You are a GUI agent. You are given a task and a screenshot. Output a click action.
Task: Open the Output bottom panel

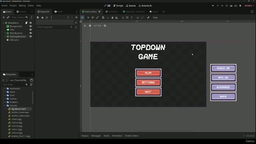85,136
